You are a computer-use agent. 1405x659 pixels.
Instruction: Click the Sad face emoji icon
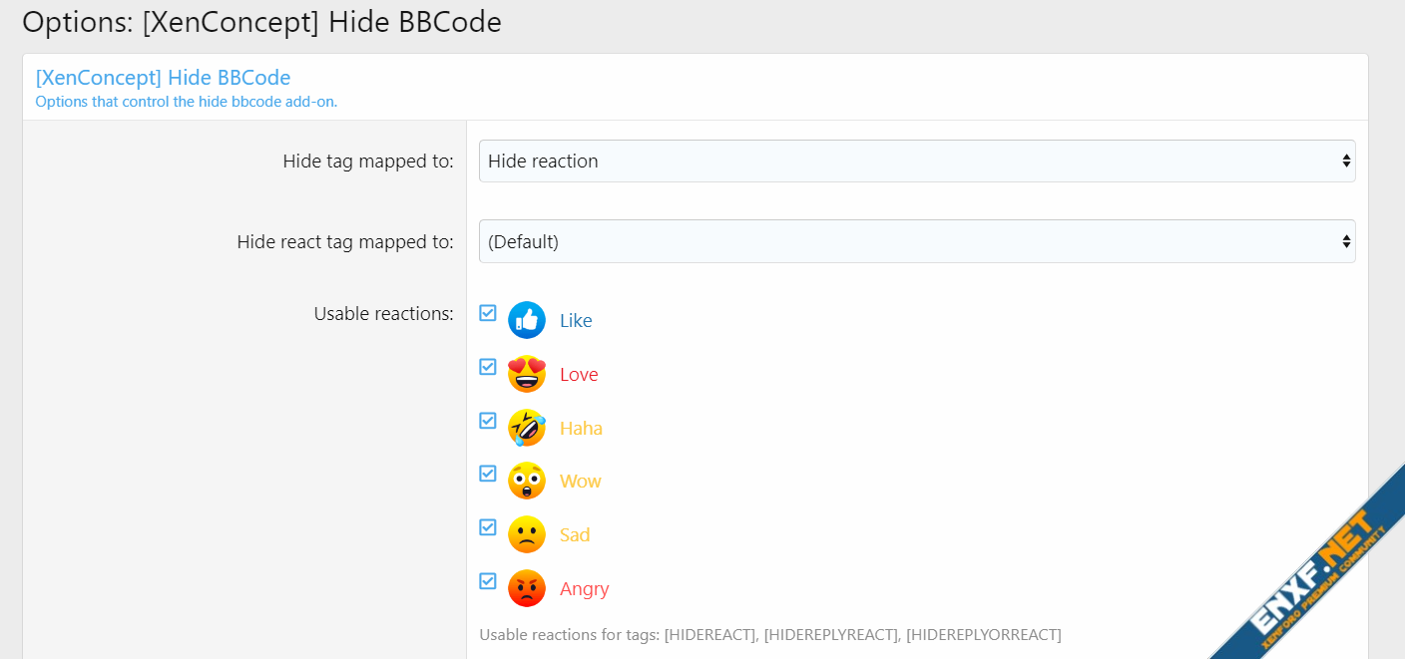tap(526, 534)
